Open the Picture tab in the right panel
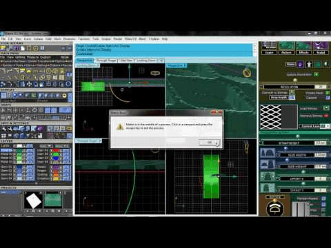 [286, 52]
